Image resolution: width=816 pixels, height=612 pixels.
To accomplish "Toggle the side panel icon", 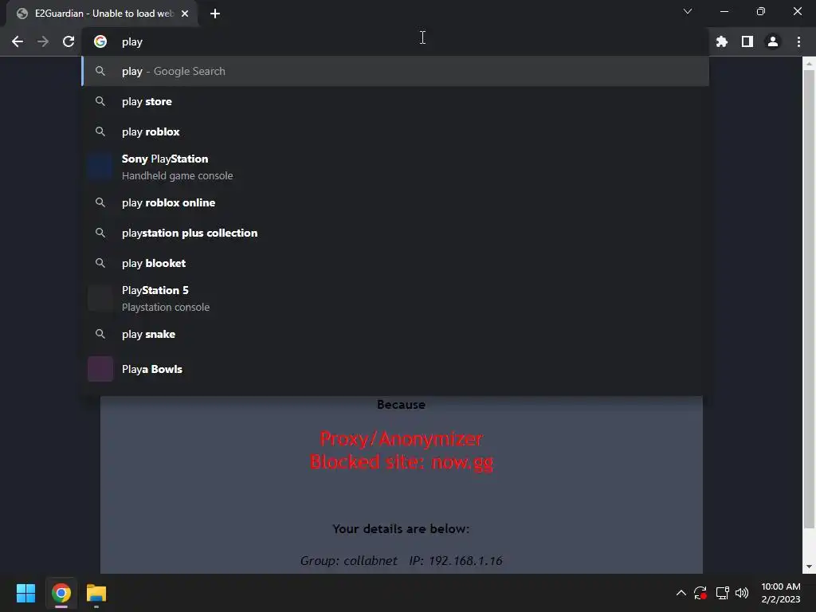I will click(x=747, y=41).
